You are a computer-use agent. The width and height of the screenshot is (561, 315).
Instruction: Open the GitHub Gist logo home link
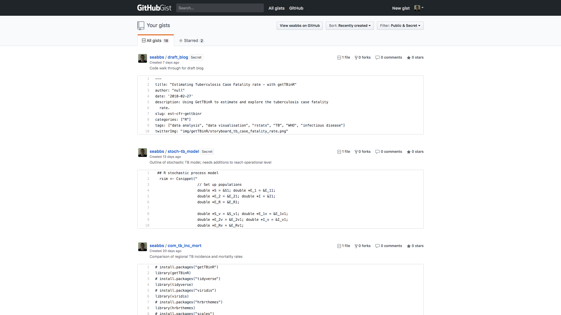coord(154,8)
